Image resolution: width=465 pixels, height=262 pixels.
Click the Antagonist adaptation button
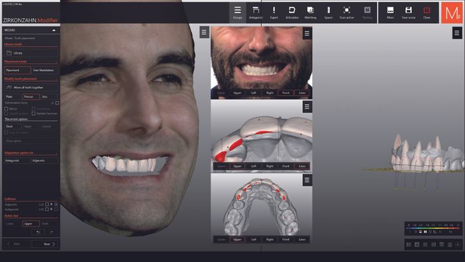17,160
